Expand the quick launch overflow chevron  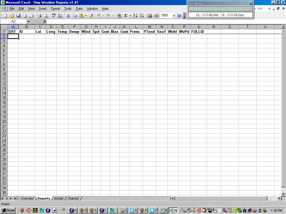coord(63,210)
